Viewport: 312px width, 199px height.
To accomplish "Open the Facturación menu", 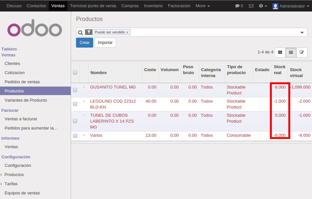I will coord(179,6).
